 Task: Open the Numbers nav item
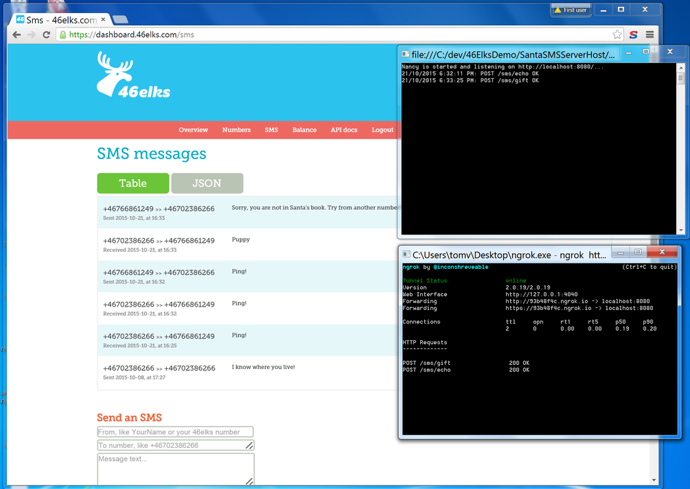coord(236,130)
